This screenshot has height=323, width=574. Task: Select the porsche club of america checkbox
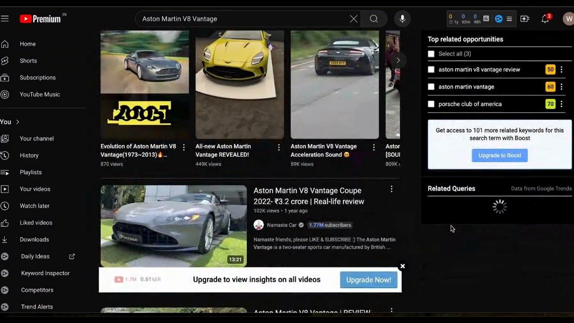431,104
